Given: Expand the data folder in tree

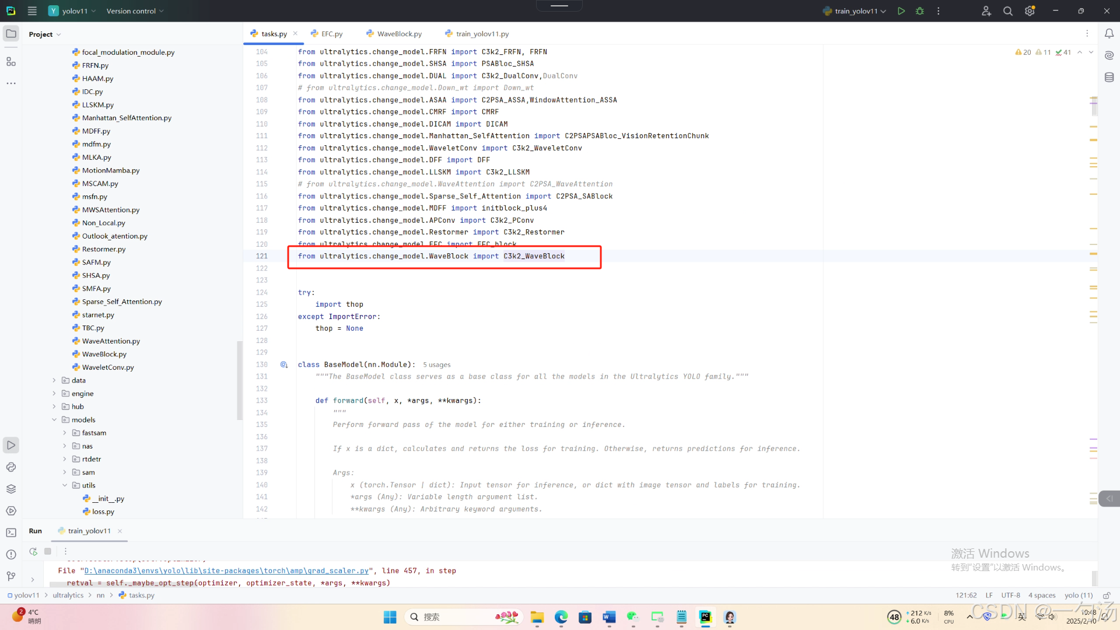Looking at the screenshot, I should (54, 380).
